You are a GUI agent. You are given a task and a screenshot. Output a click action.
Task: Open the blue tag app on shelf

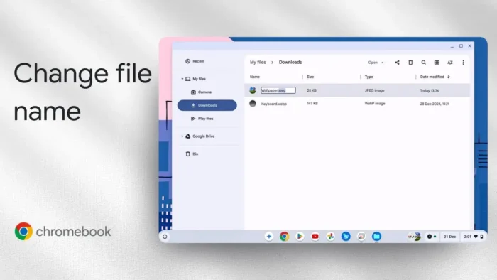coord(346,237)
